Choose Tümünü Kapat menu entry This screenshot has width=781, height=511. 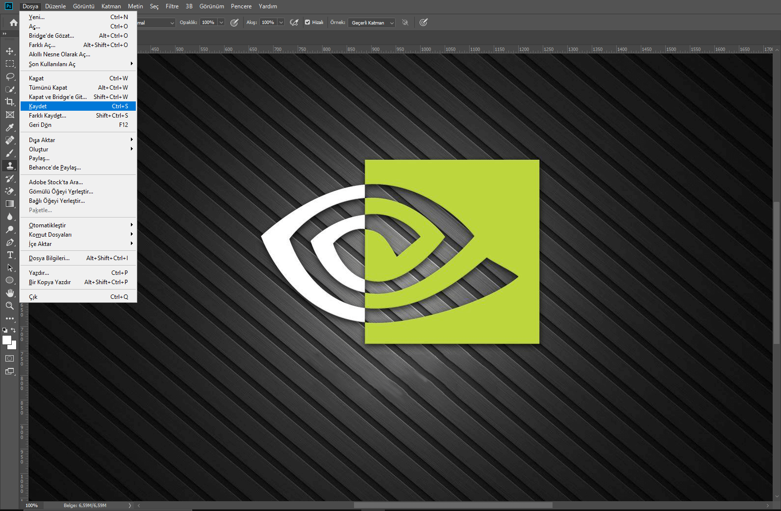click(78, 88)
